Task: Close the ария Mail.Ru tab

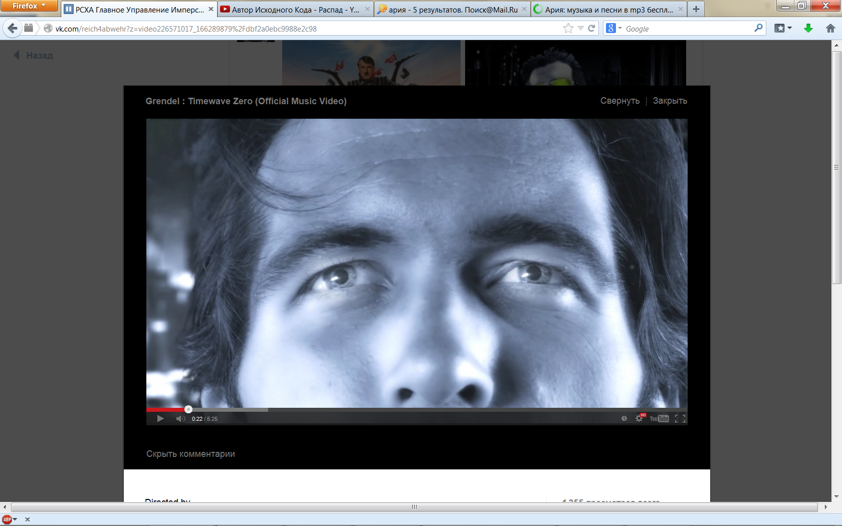Action: [524, 9]
